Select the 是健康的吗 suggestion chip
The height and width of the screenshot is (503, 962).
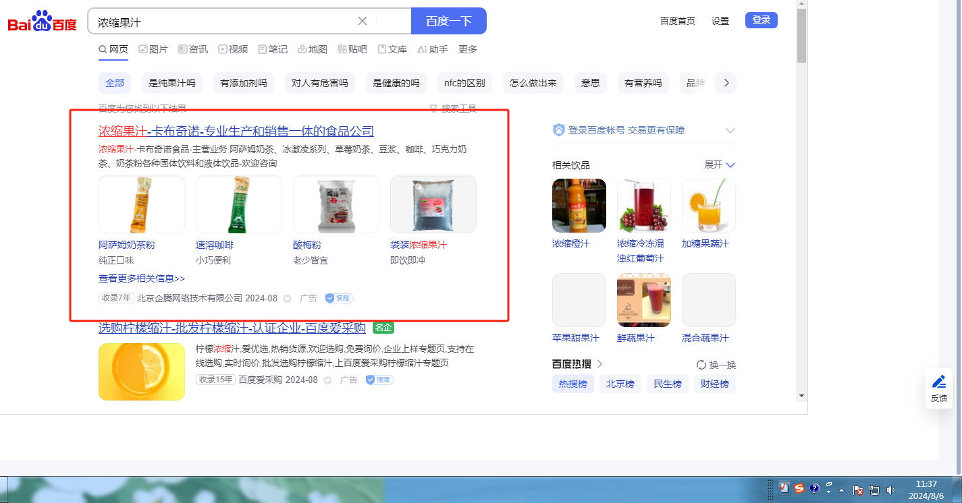[x=396, y=83]
